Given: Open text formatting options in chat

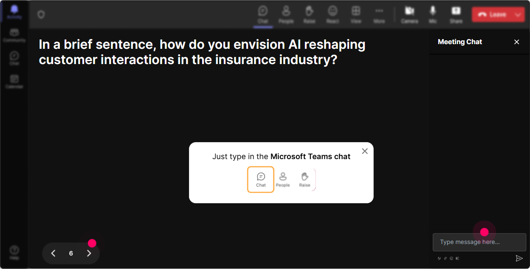Looking at the screenshot, I should click(440, 258).
